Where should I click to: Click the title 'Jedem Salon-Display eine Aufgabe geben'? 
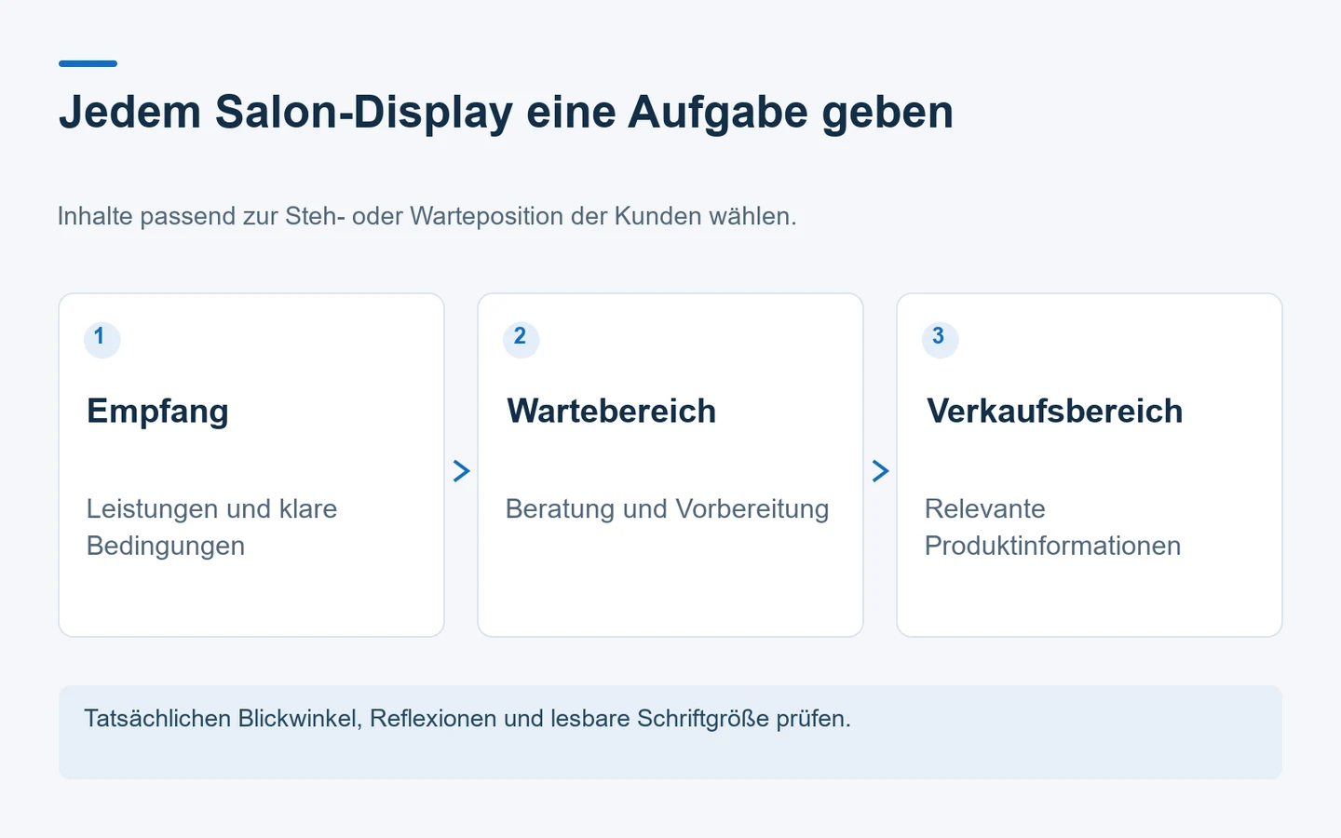506,113
